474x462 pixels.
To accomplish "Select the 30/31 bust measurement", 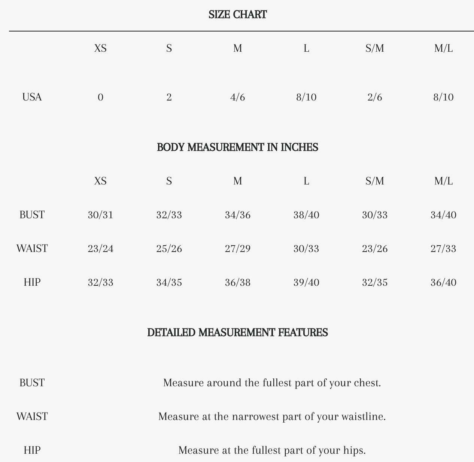I will pyautogui.click(x=100, y=215).
